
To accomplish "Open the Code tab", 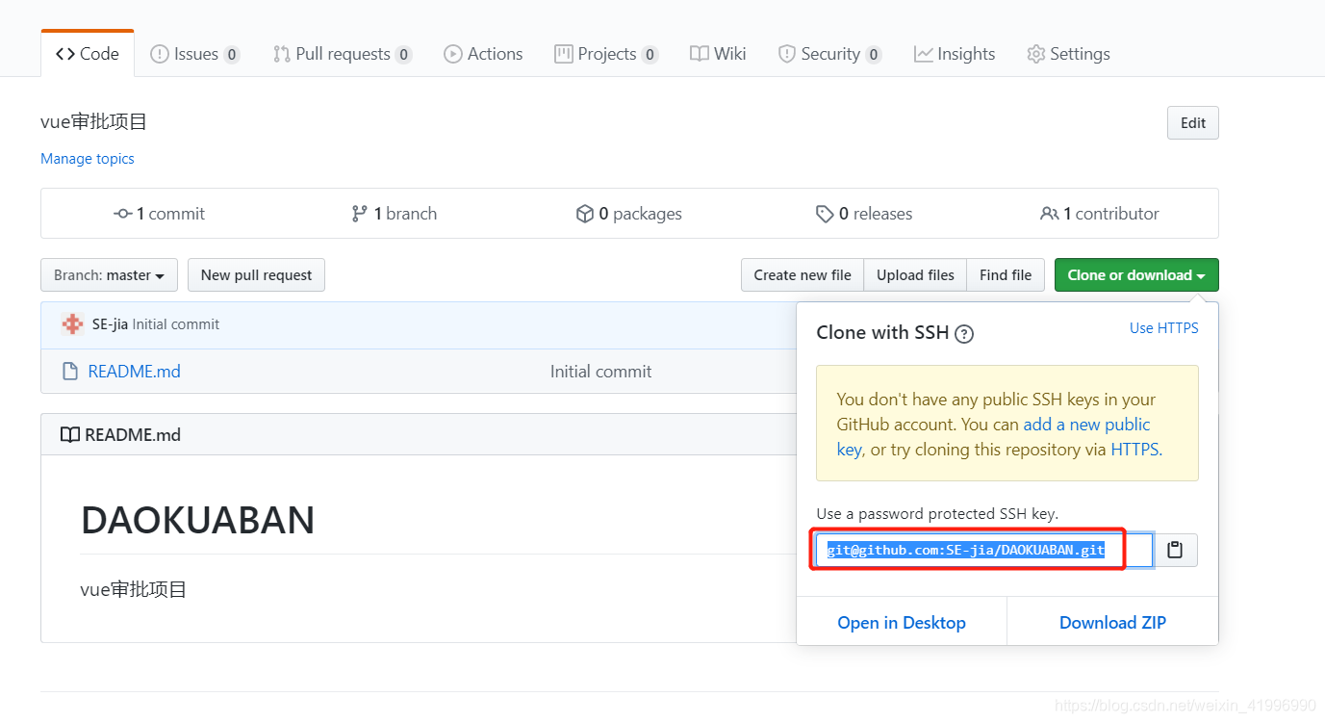I will tap(88, 54).
